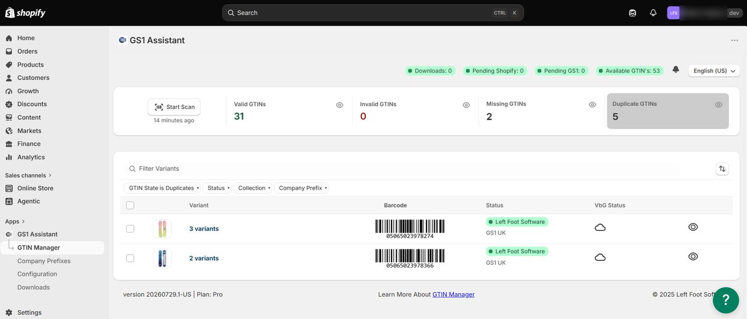Open the 3 variants link

204,229
